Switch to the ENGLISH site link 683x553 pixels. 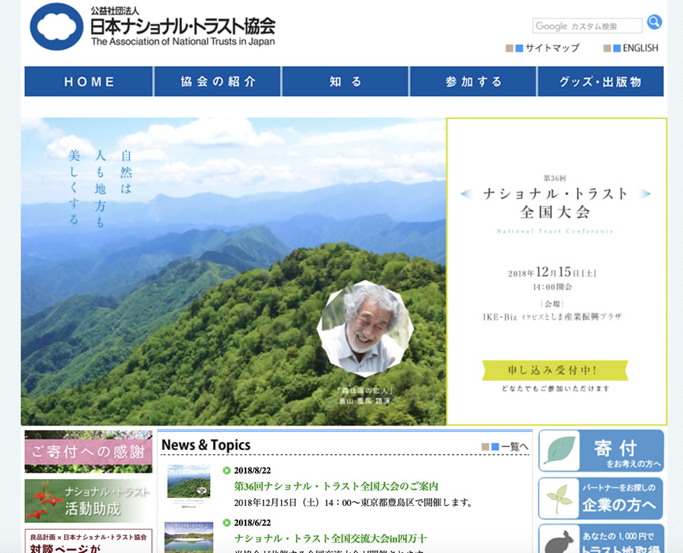click(640, 48)
